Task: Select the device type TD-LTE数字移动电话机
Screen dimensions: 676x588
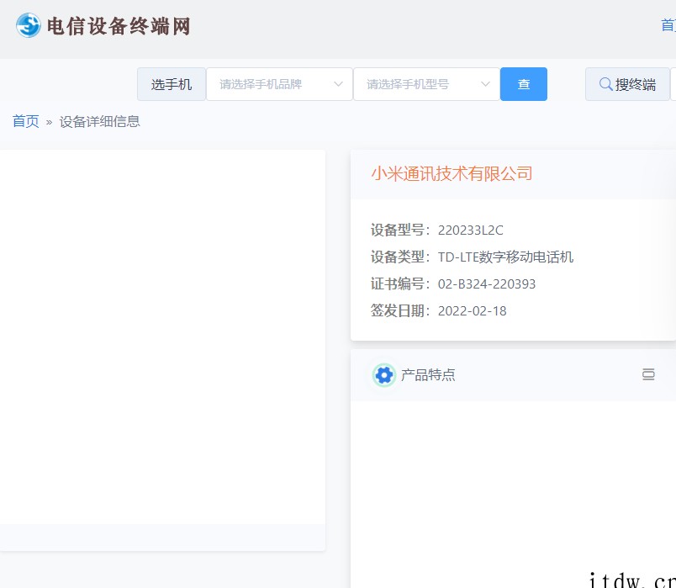Action: coord(505,257)
